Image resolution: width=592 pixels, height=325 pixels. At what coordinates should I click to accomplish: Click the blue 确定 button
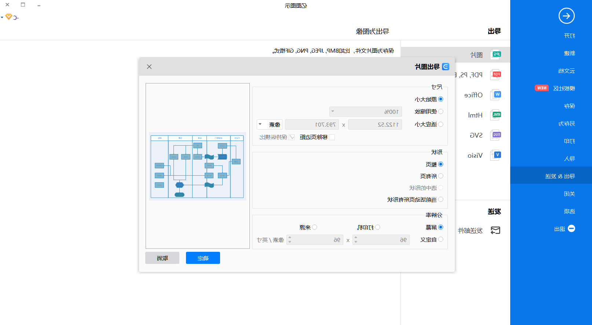(203, 258)
